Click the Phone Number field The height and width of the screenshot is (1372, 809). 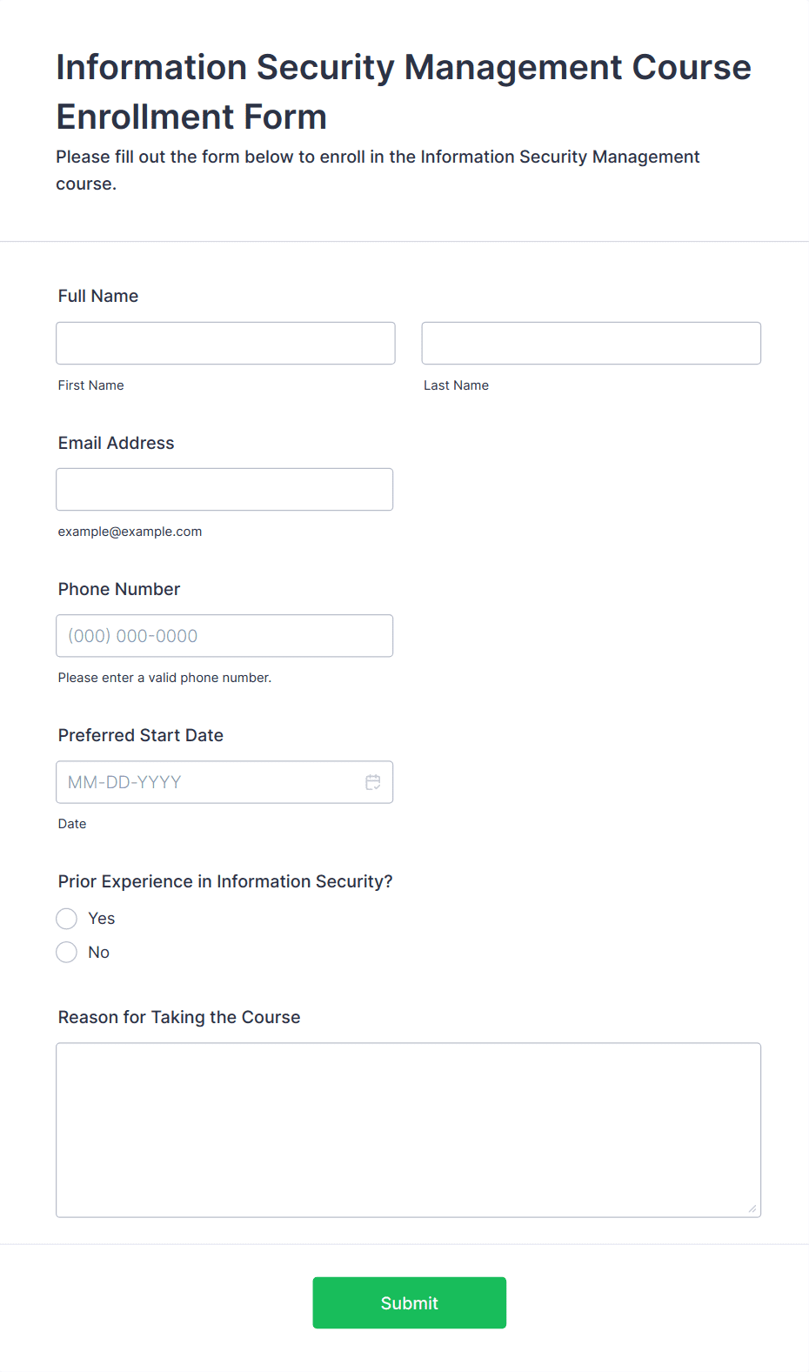coord(224,635)
